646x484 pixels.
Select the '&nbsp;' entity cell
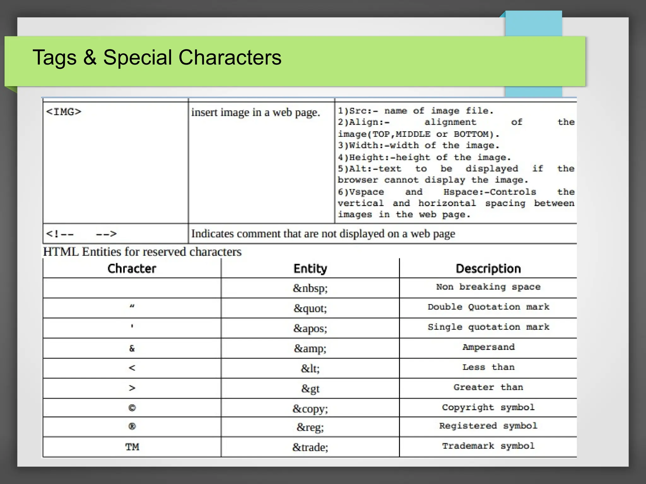coord(310,288)
